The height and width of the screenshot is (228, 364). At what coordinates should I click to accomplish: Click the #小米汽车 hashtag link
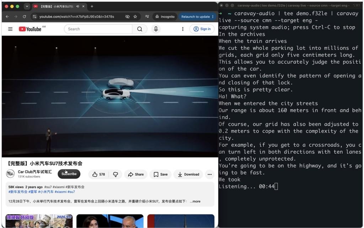click(x=46, y=192)
